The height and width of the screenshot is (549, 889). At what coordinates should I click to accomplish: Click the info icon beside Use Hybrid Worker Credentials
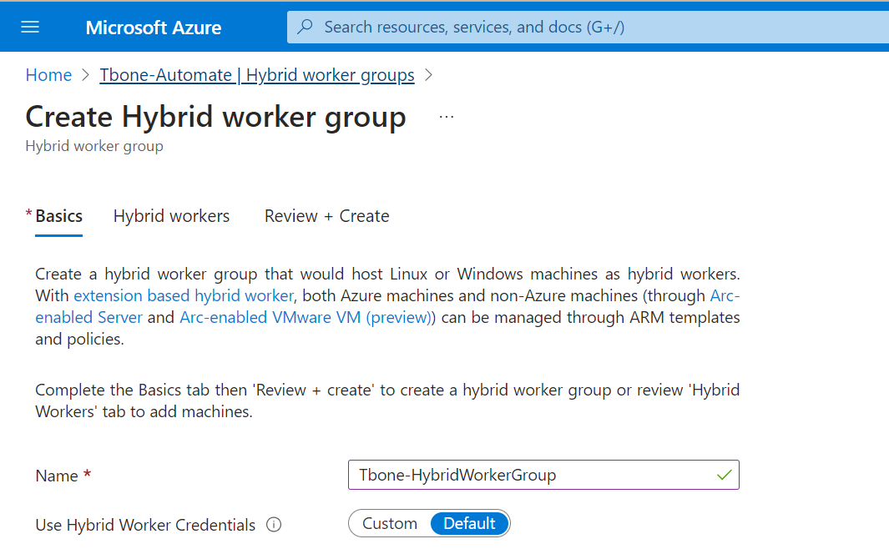pyautogui.click(x=273, y=525)
